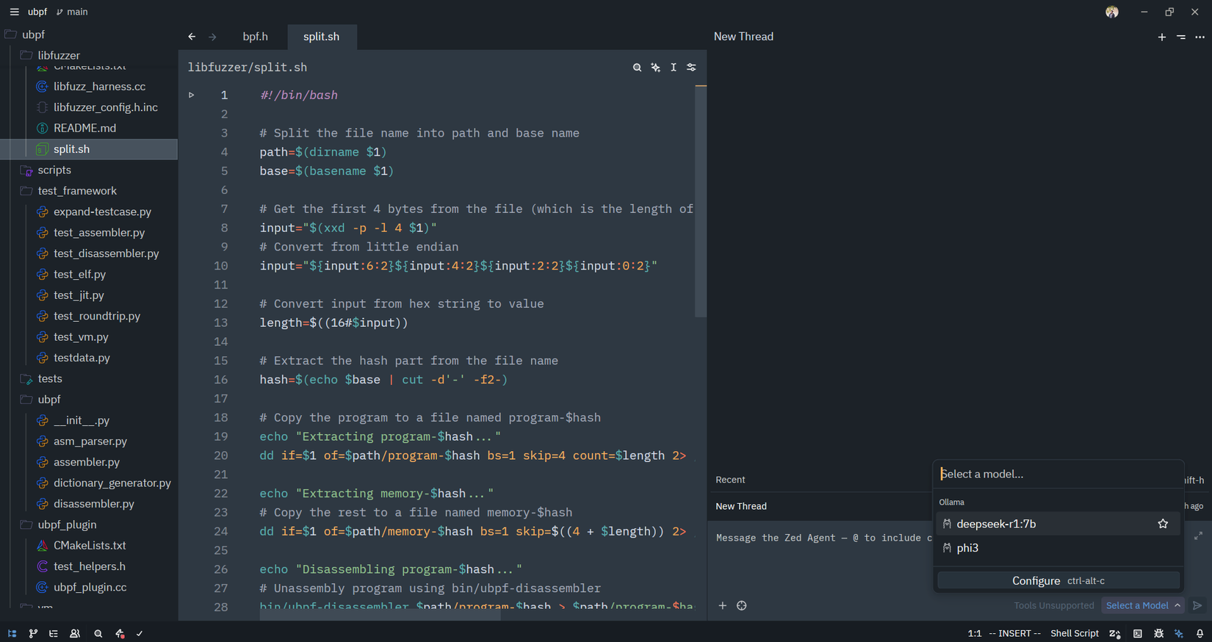This screenshot has height=642, width=1212.
Task: Focus the Message the Zed Agent input
Action: (823, 538)
